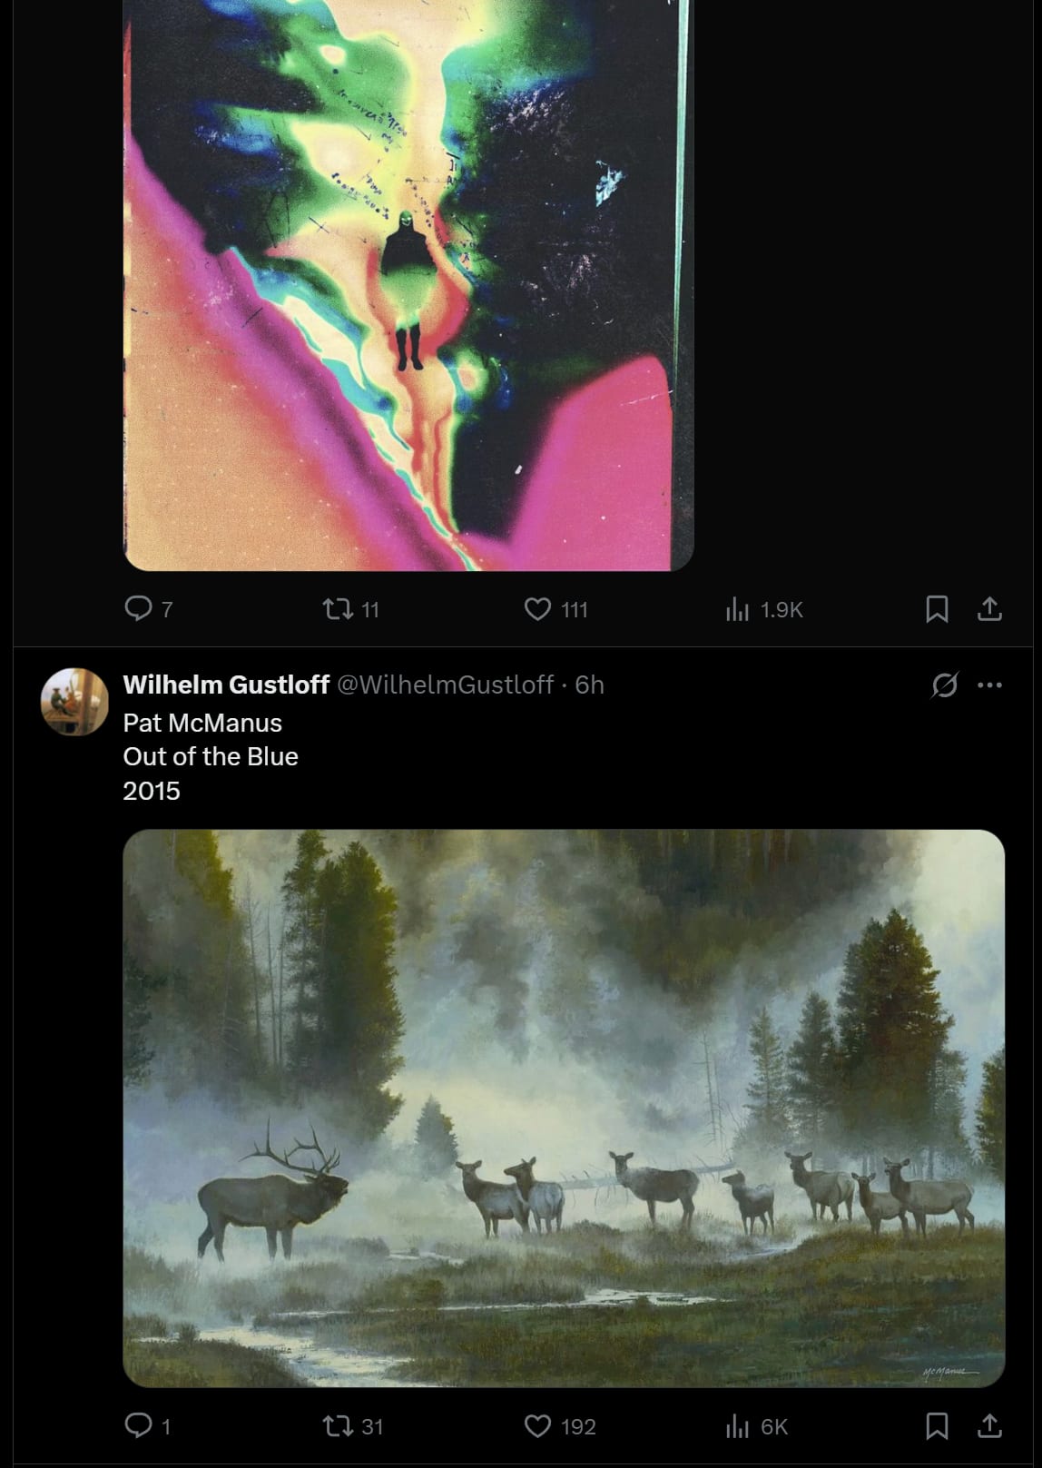Open more options menu on Wilhelm's post

tap(989, 685)
